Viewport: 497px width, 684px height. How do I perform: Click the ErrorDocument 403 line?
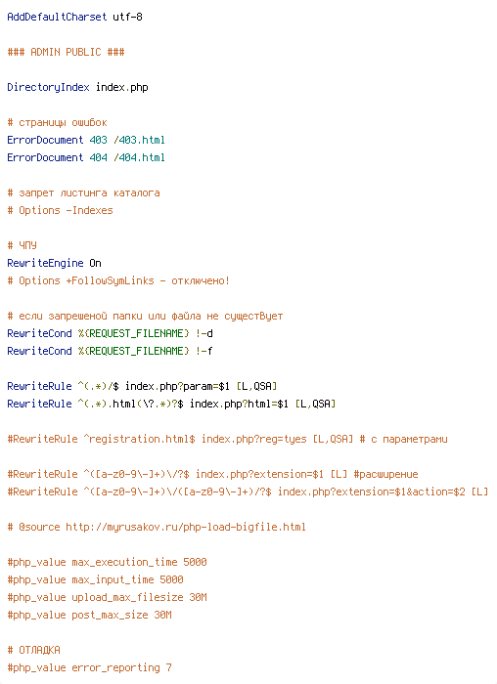click(86, 140)
